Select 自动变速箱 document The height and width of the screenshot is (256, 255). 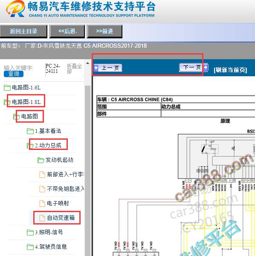tap(61, 218)
